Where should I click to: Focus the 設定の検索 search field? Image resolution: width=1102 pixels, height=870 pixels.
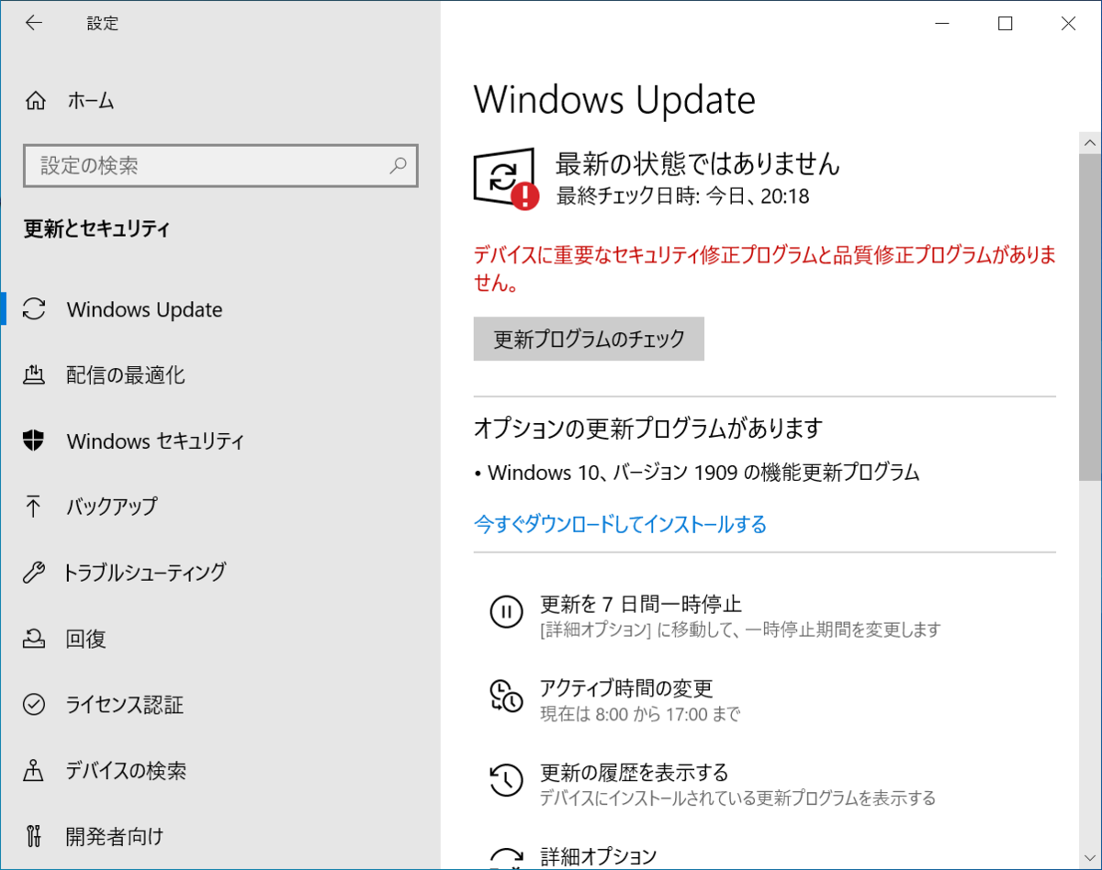220,166
